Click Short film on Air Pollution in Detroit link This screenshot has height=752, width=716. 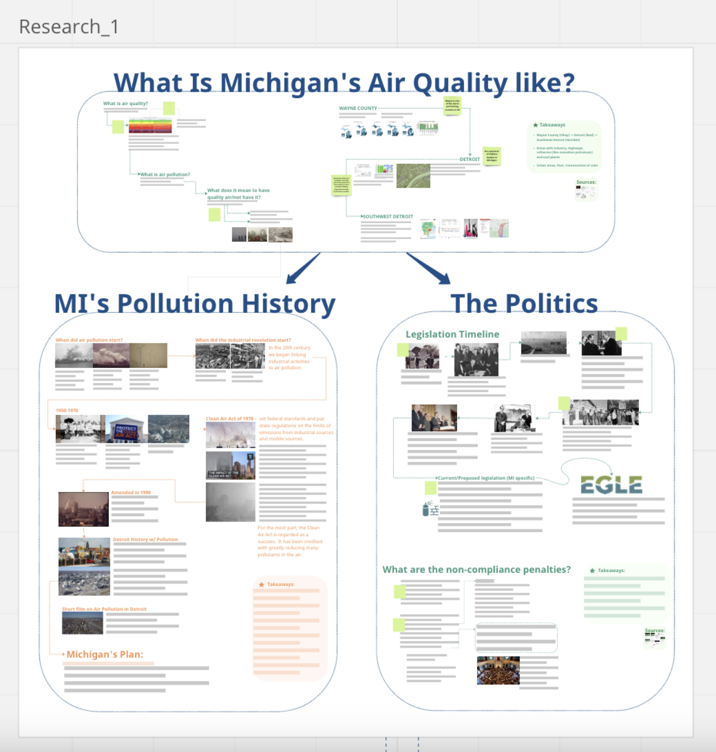[x=104, y=609]
